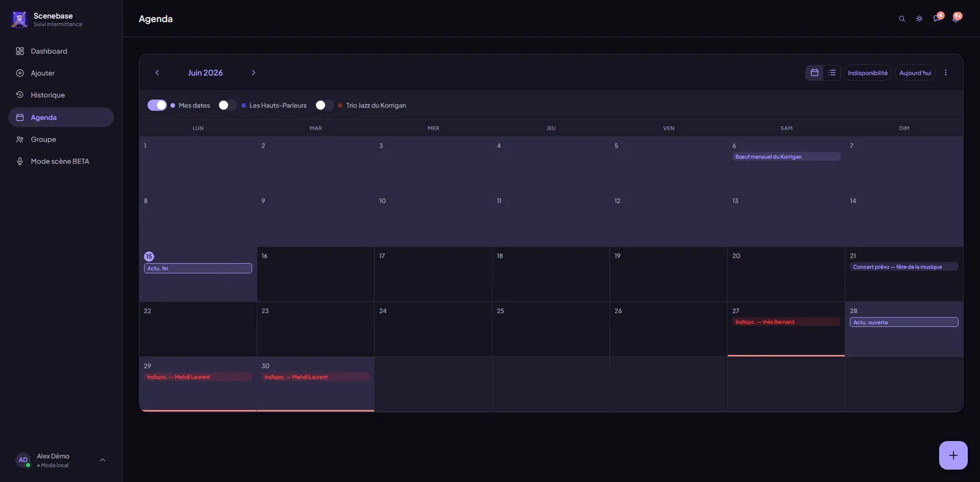980x482 pixels.
Task: Open the Juin 2026 month picker
Action: pos(205,73)
